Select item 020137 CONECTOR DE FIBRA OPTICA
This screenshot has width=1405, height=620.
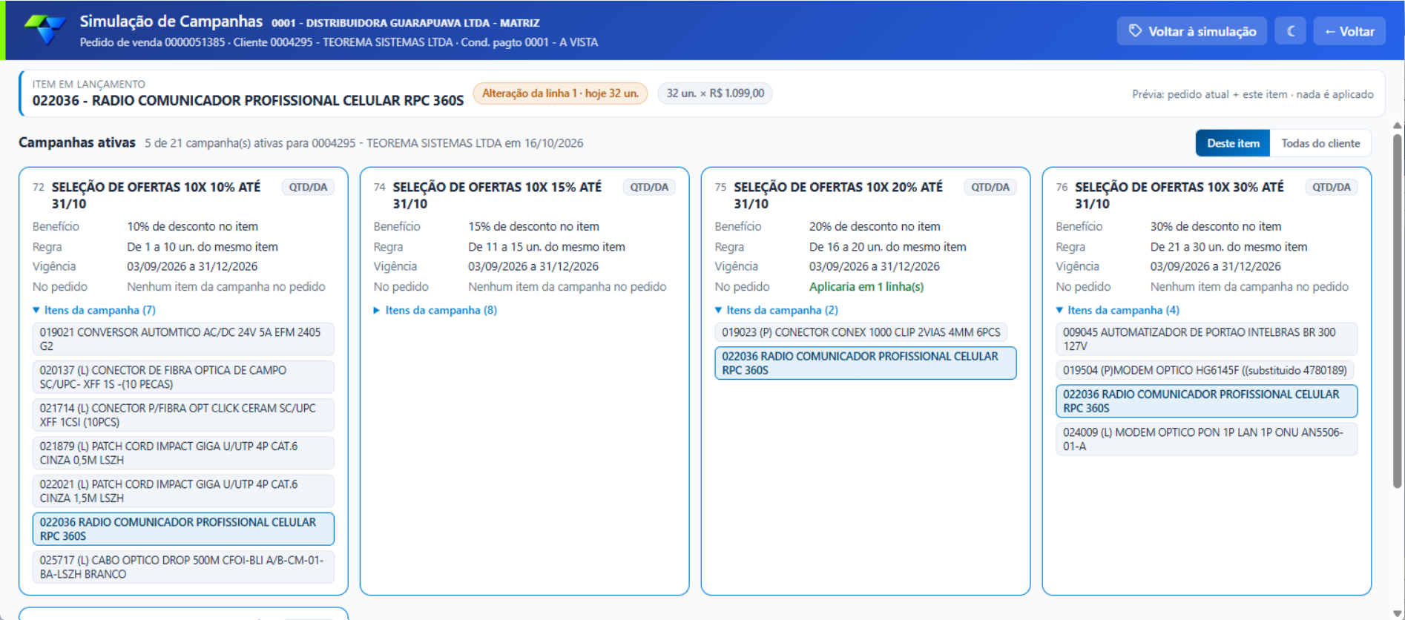pos(183,377)
